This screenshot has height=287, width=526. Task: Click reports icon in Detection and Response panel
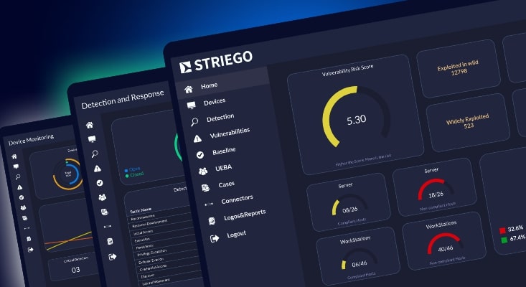110,241
